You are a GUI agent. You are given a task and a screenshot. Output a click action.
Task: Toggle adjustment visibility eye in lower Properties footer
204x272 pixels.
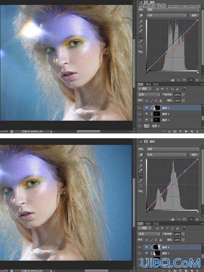191,220
